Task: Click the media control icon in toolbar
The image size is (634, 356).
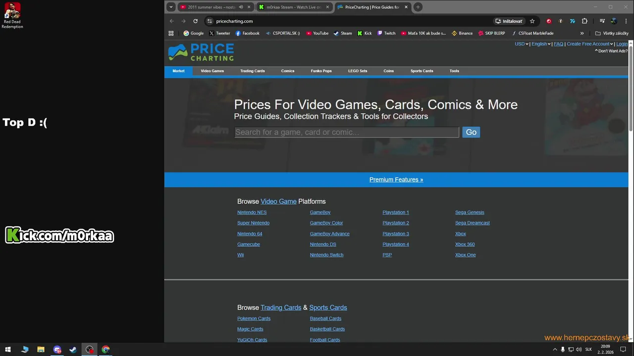Action: pyautogui.click(x=602, y=21)
